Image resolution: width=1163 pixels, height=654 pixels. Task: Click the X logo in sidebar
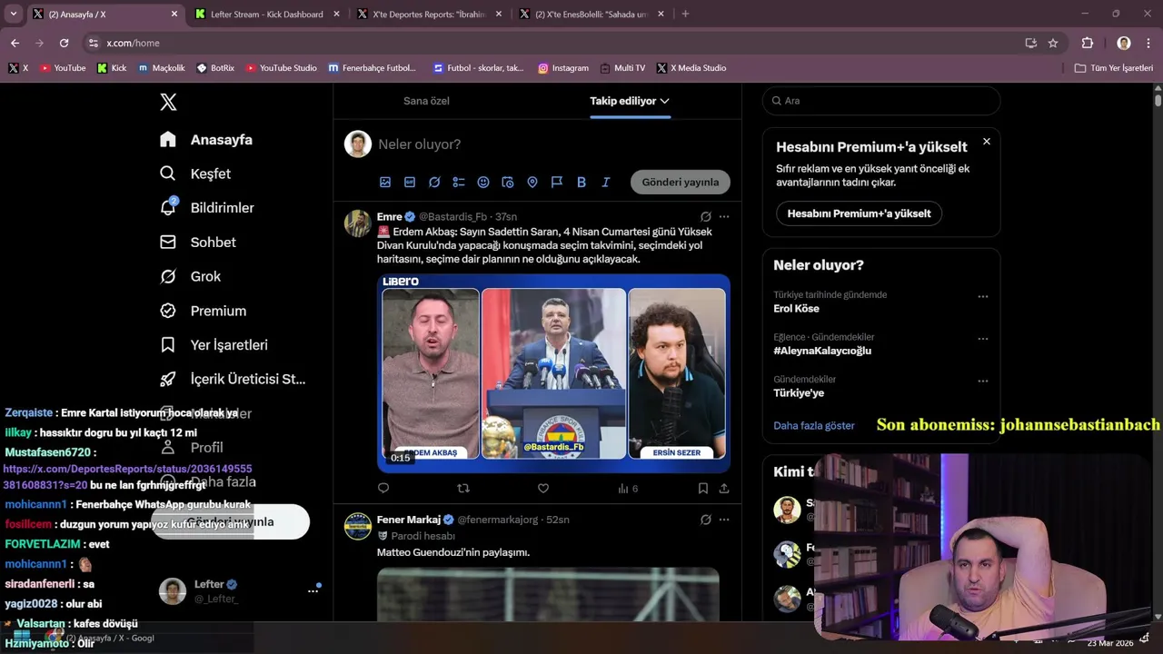[x=168, y=102]
